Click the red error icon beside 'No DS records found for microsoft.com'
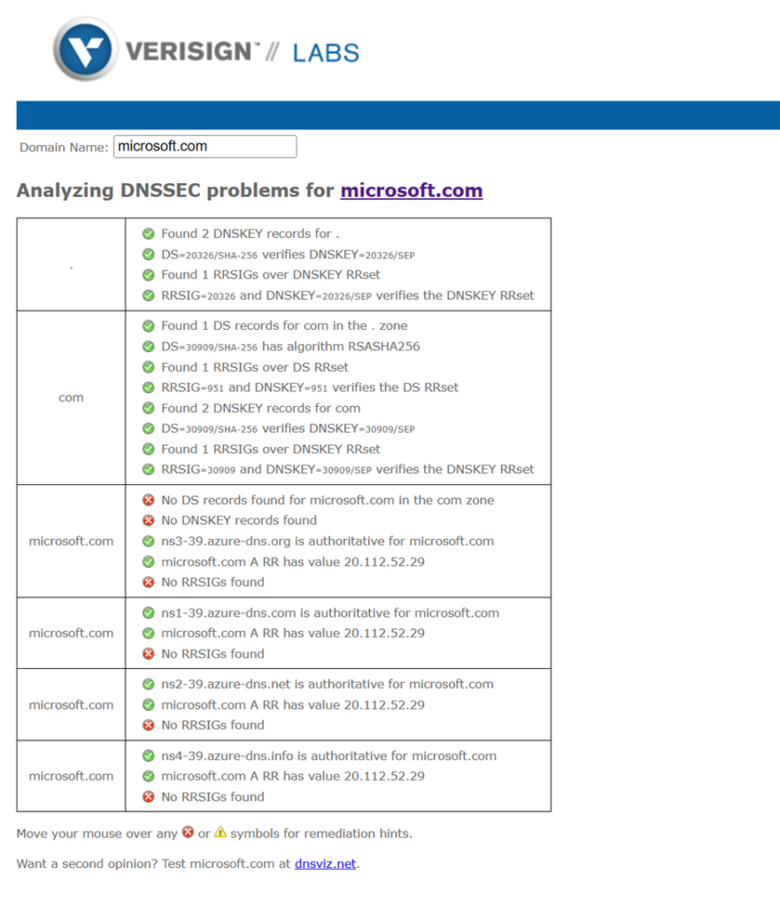Viewport: 780px width, 906px height. (x=149, y=500)
